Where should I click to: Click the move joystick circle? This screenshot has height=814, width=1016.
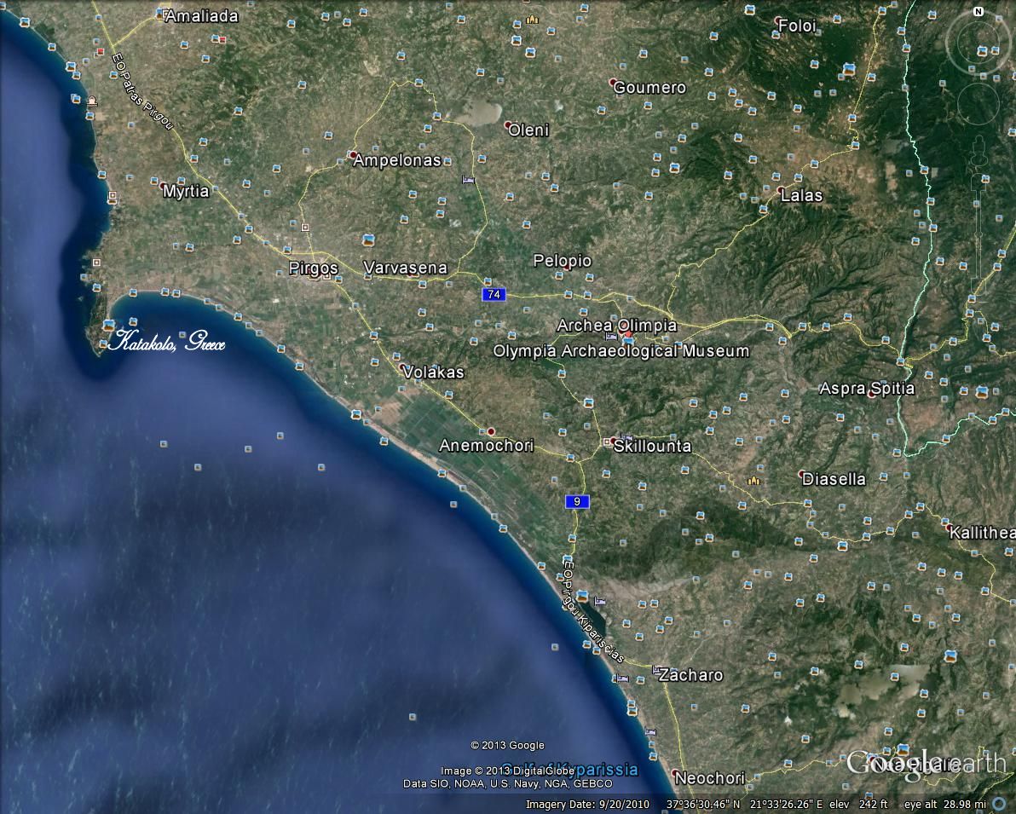(x=978, y=105)
